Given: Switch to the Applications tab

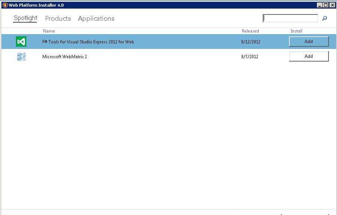Looking at the screenshot, I should (96, 18).
